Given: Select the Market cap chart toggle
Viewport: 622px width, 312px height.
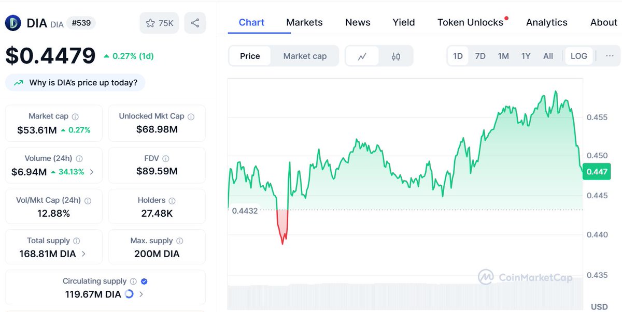Looking at the screenshot, I should coord(305,56).
